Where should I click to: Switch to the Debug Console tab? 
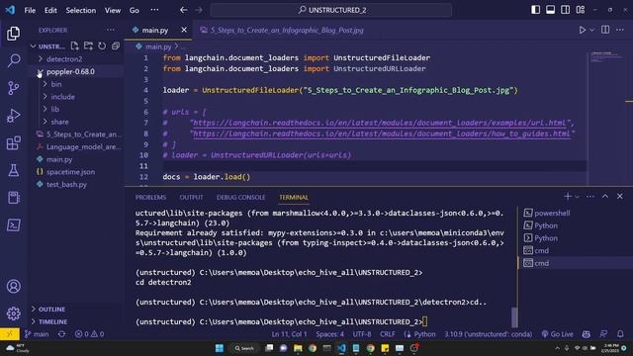coord(240,198)
